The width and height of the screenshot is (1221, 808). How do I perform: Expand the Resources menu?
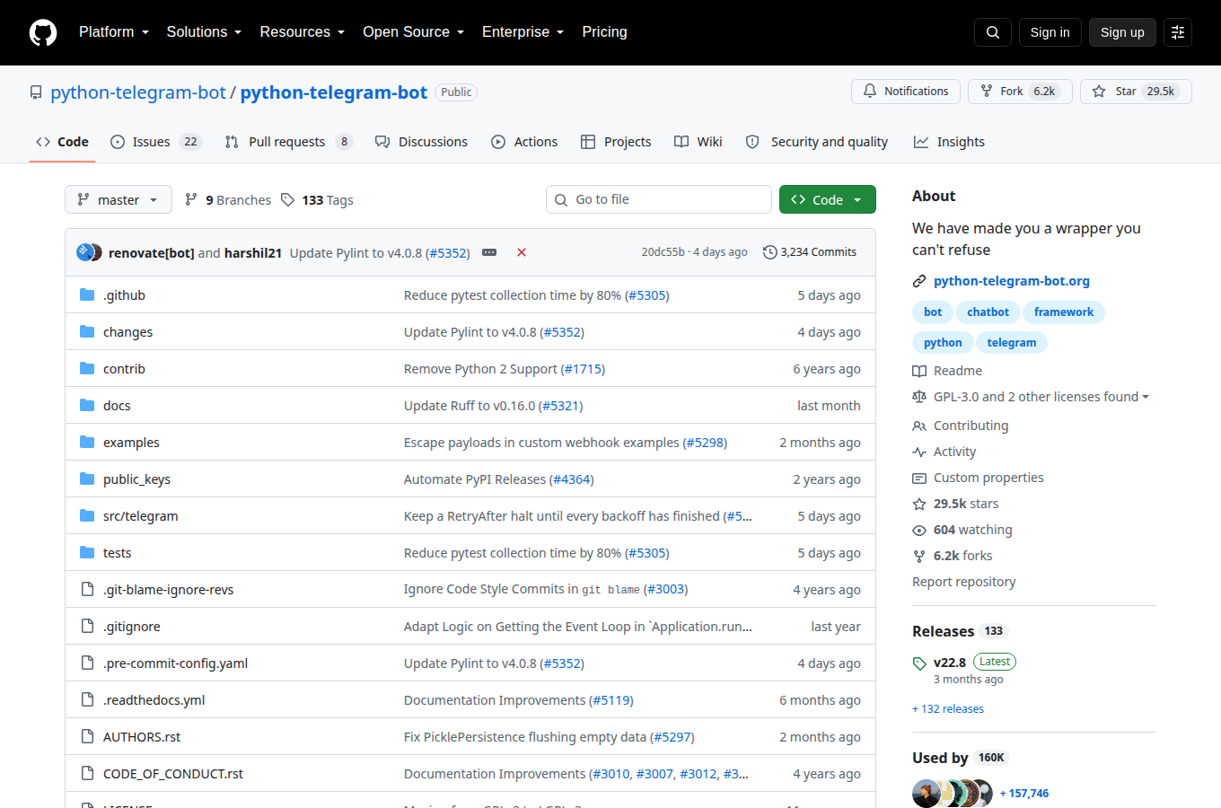coord(303,32)
